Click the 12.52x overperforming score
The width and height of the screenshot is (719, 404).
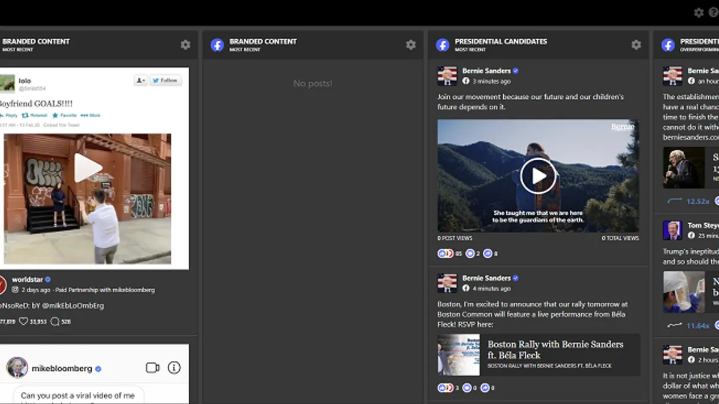[x=697, y=201]
